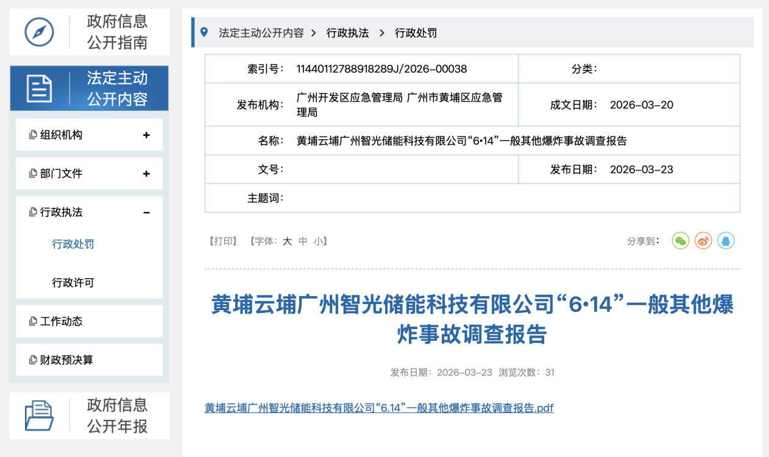Click the page icon beside 财政预决算
The height and width of the screenshot is (457, 769).
tap(35, 360)
